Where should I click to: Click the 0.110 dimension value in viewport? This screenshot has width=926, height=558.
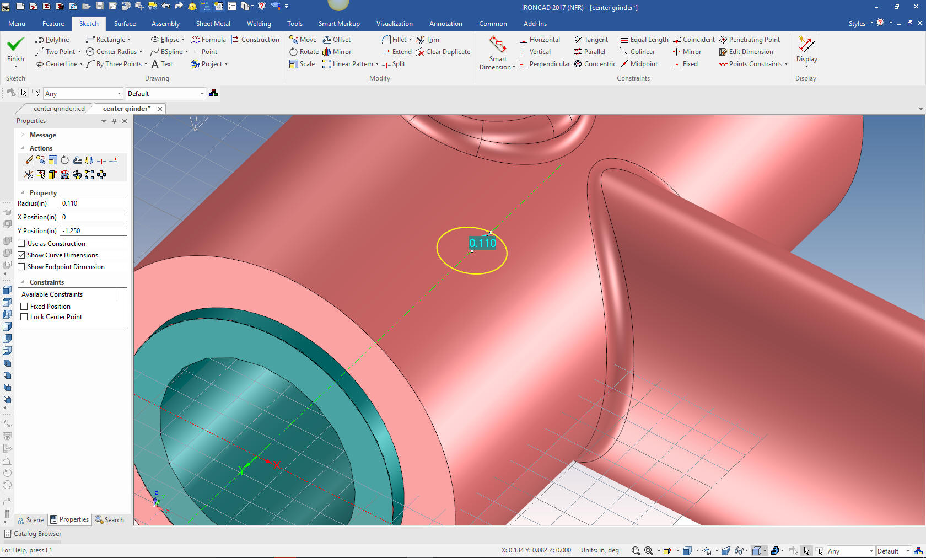pyautogui.click(x=483, y=243)
